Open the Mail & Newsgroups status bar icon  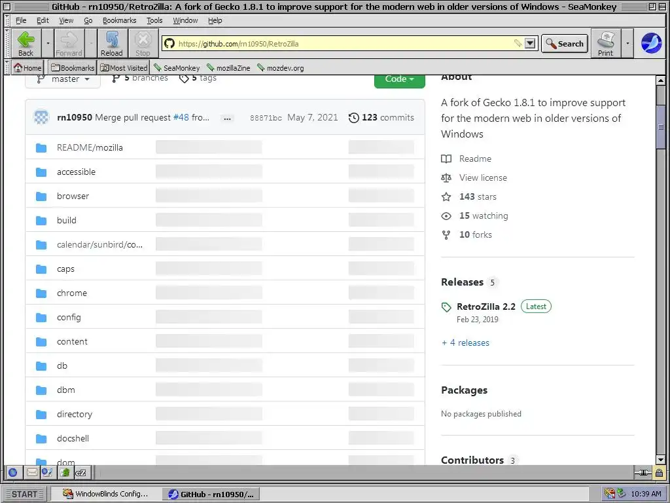pyautogui.click(x=31, y=472)
